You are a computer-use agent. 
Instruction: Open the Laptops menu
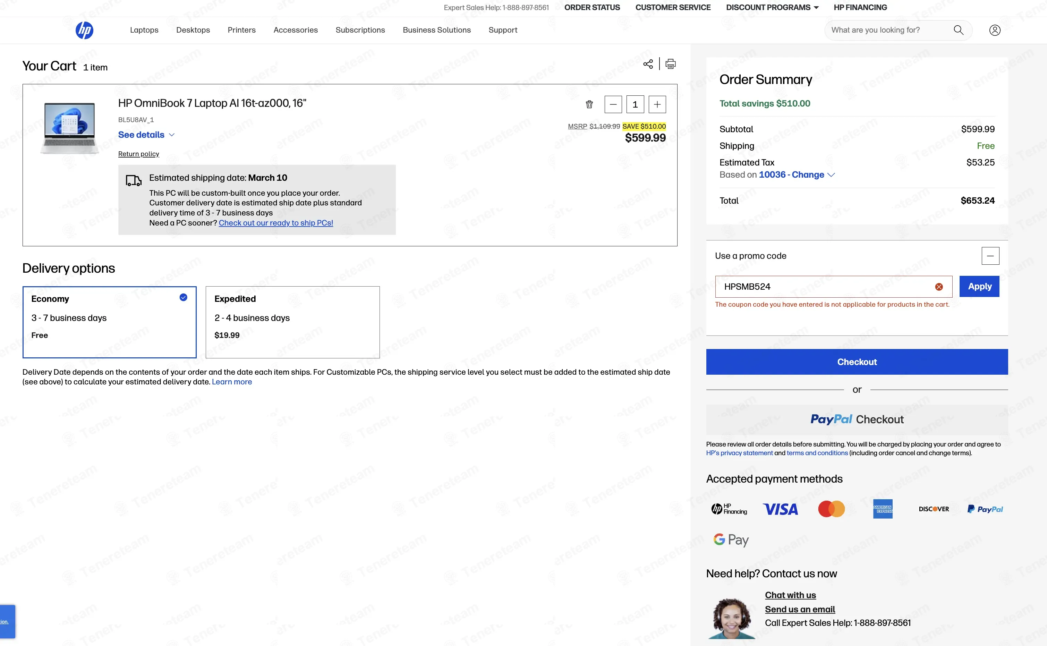(x=144, y=30)
